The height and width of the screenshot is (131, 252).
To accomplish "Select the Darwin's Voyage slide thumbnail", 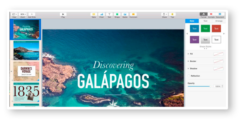I will pyautogui.click(x=26, y=71).
